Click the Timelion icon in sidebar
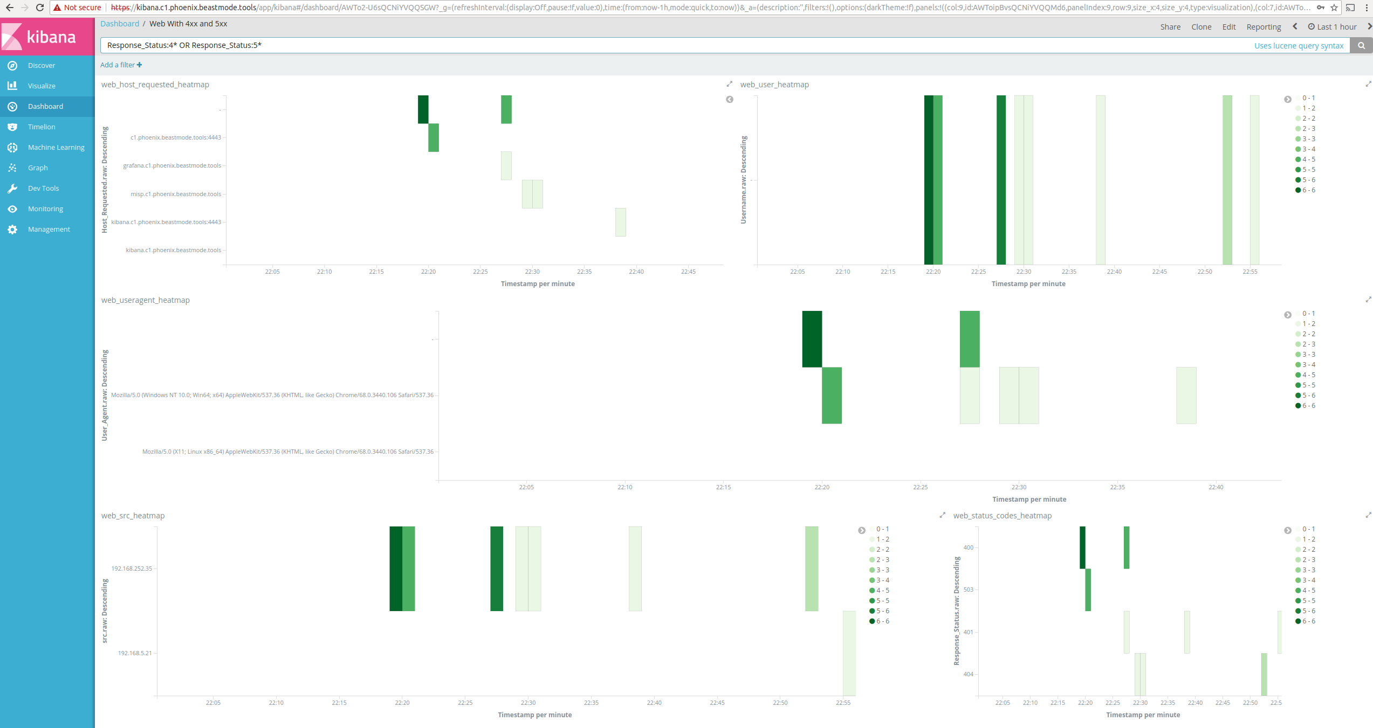Viewport: 1373px width, 728px height. coord(13,126)
